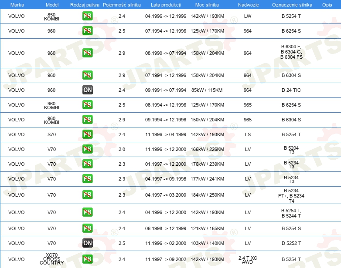Click the power value 176kW / 239KM
Image resolution: width=341 pixels, height=268 pixels.
click(x=207, y=164)
